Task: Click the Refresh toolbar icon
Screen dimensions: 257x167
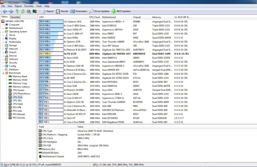Action: [x=23, y=11]
